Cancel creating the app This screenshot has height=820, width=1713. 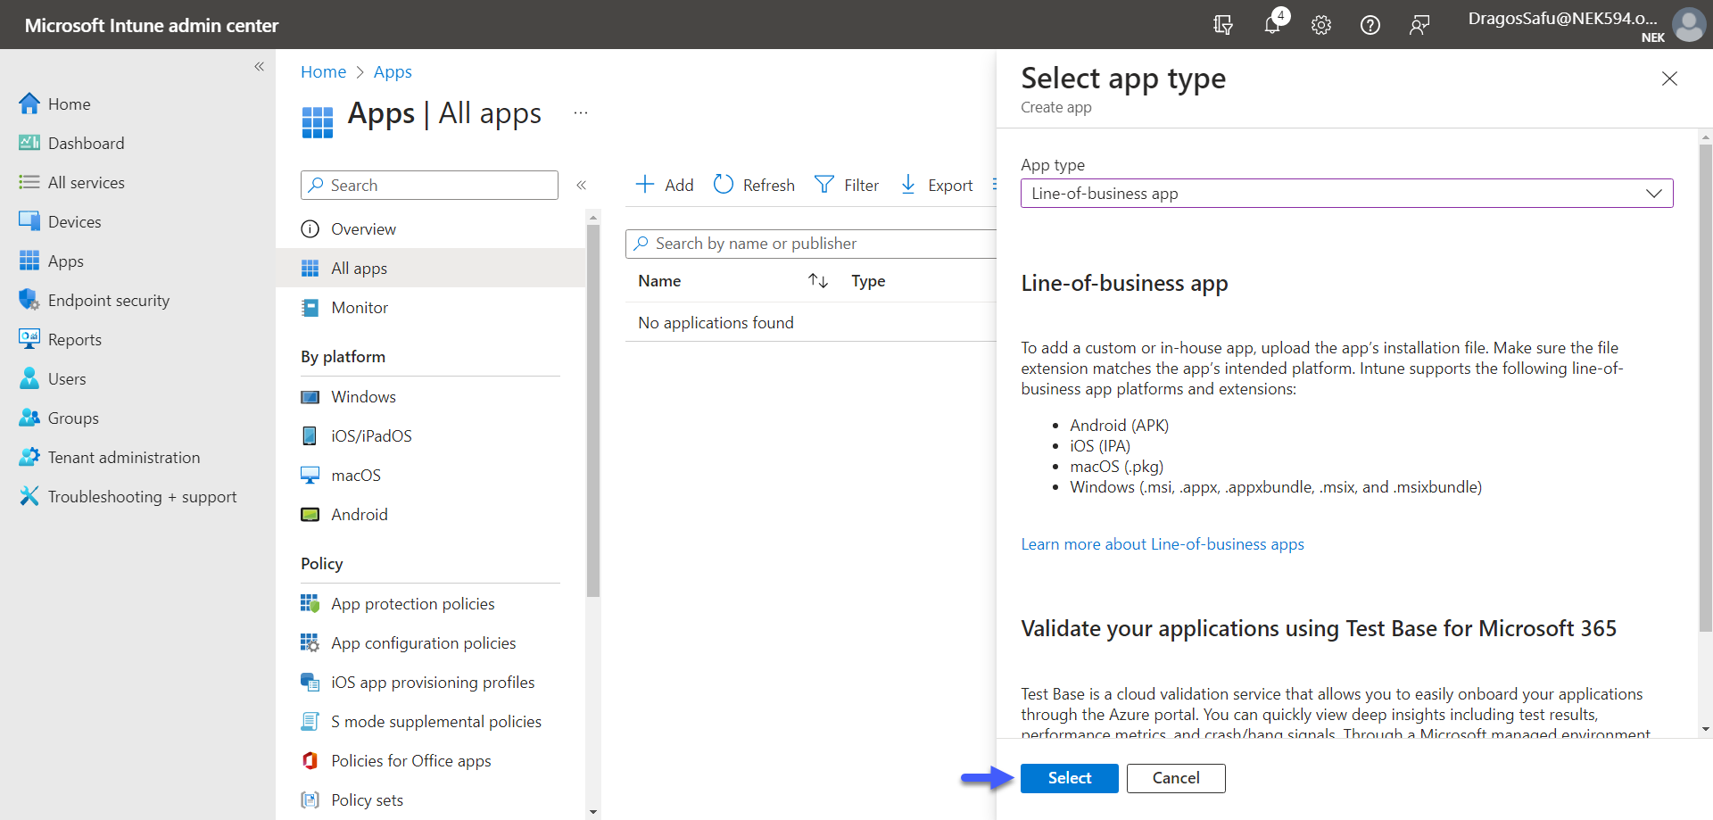coord(1175,778)
